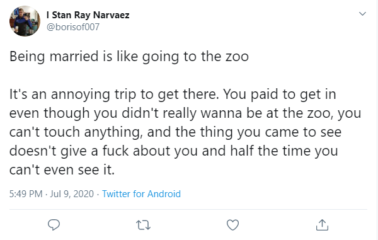Expand the tweet options chevron
Image resolution: width=378 pixels, height=240 pixels.
(362, 14)
